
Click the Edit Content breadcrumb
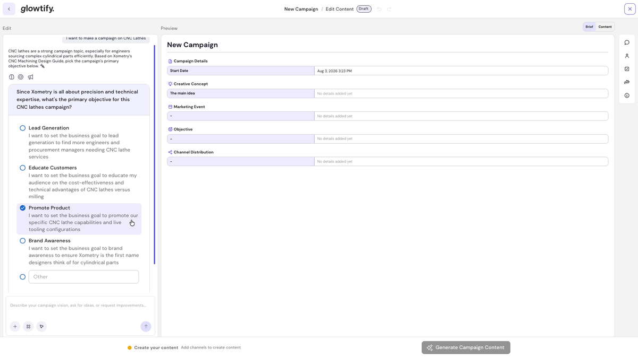point(340,9)
